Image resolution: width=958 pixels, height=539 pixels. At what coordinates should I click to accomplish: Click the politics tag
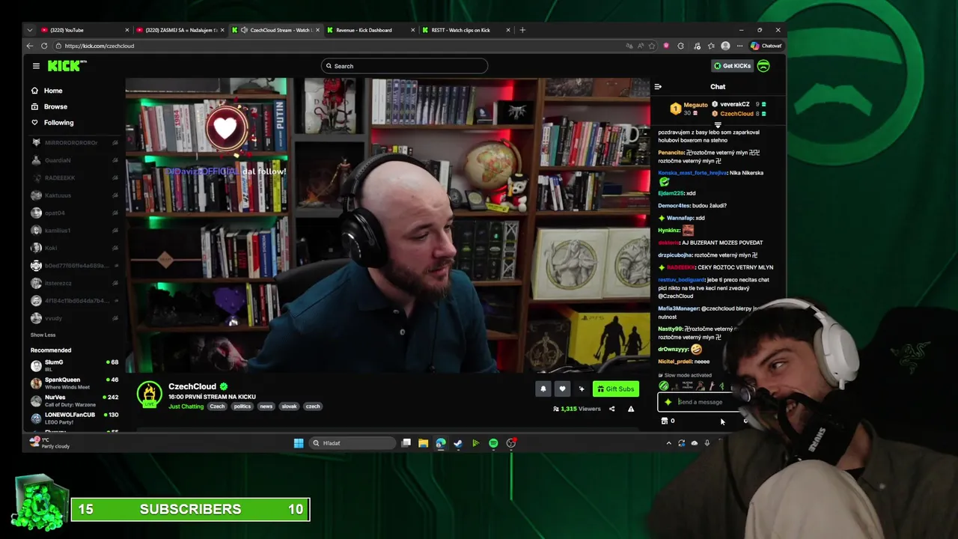(x=242, y=406)
